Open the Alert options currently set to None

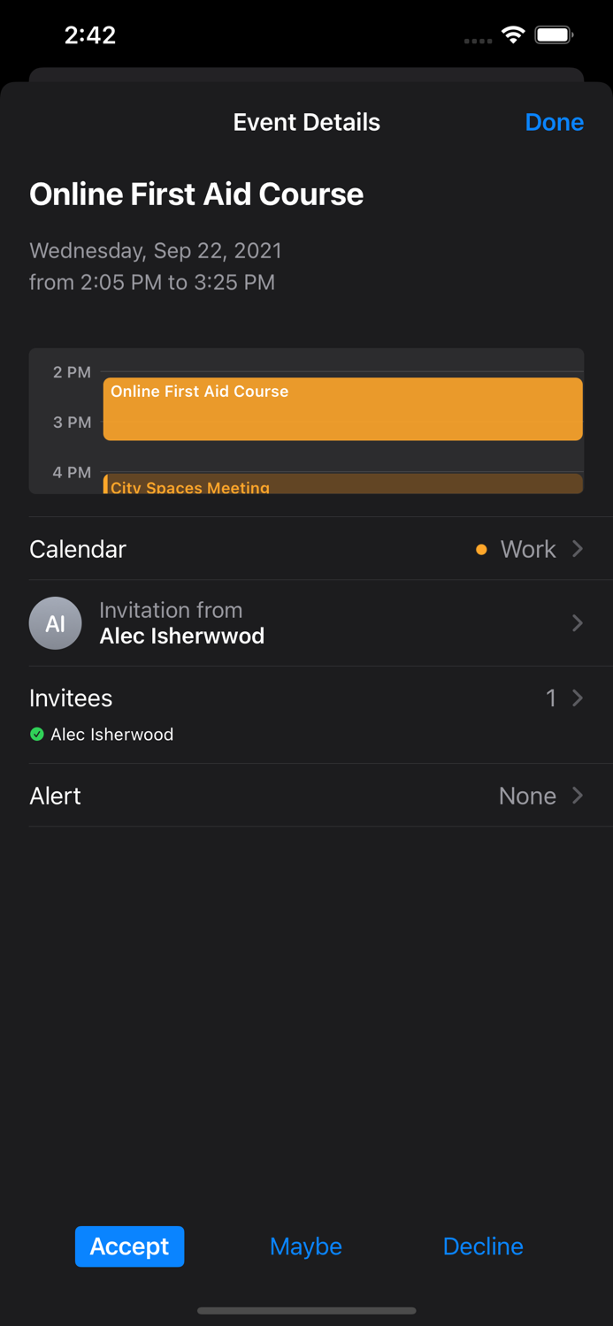(527, 796)
